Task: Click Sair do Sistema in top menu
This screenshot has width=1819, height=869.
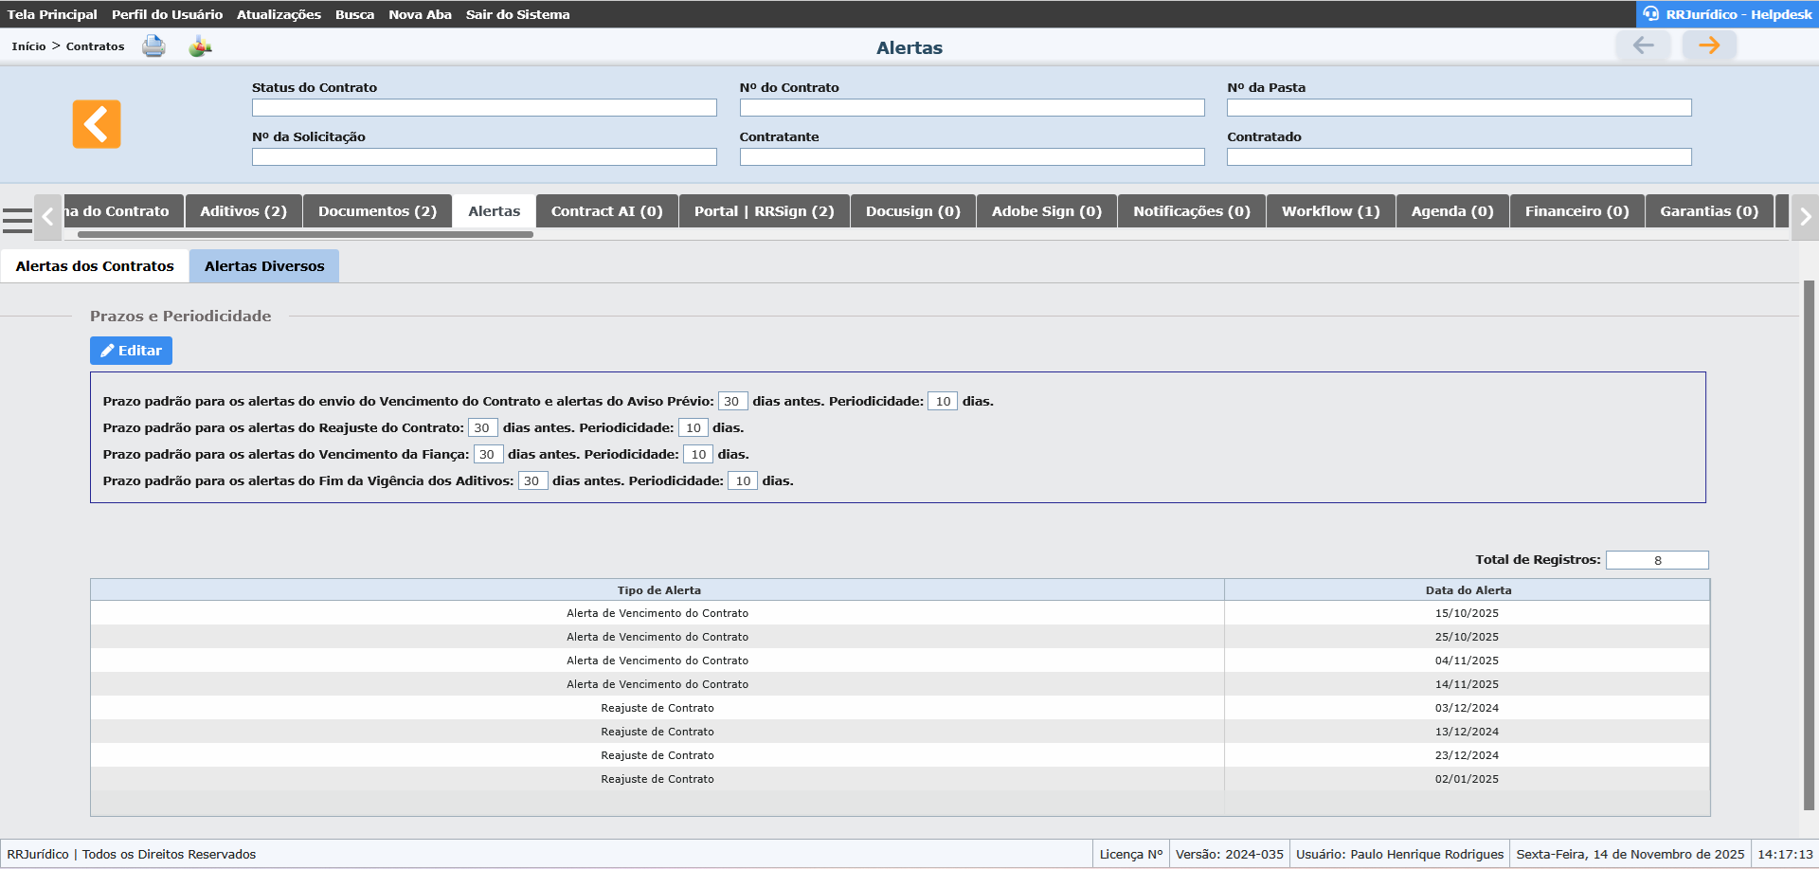Action: [517, 14]
